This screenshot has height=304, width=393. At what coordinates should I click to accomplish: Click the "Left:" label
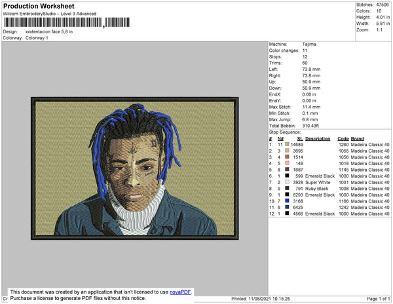273,69
